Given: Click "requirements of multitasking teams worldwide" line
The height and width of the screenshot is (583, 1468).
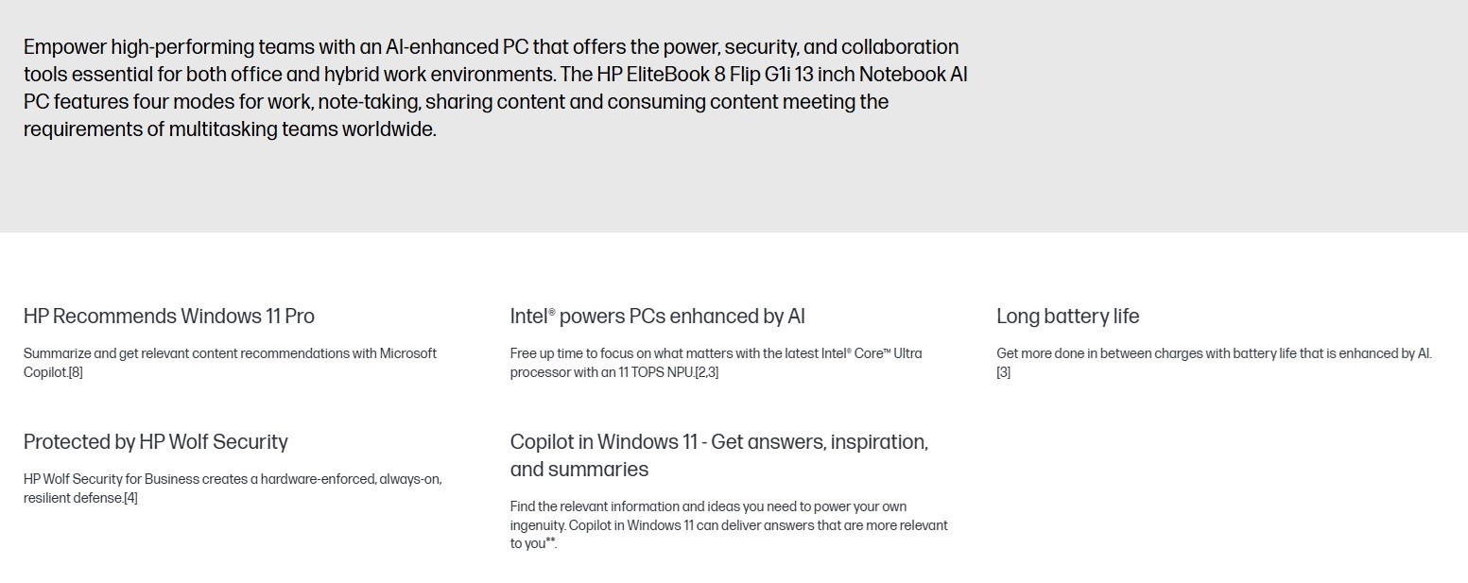Looking at the screenshot, I should [230, 129].
